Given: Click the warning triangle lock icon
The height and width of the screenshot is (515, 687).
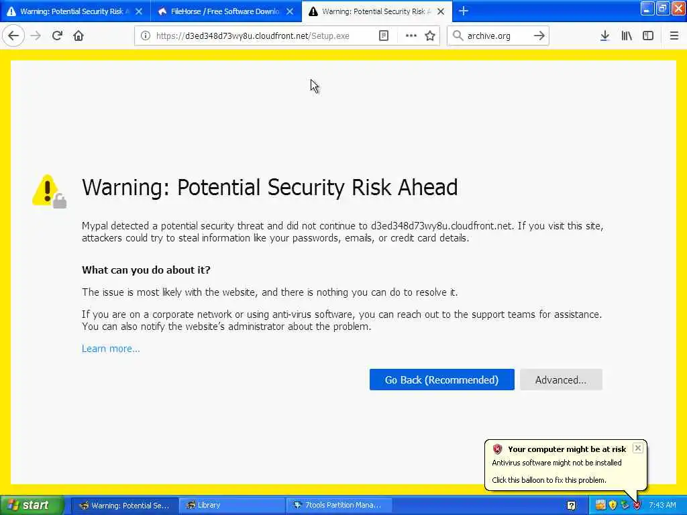Looking at the screenshot, I should point(49,191).
